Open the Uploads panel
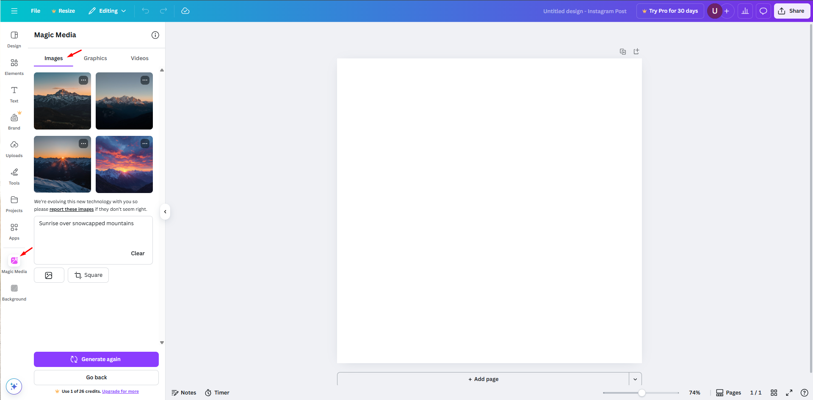This screenshot has width=813, height=400. [14, 149]
